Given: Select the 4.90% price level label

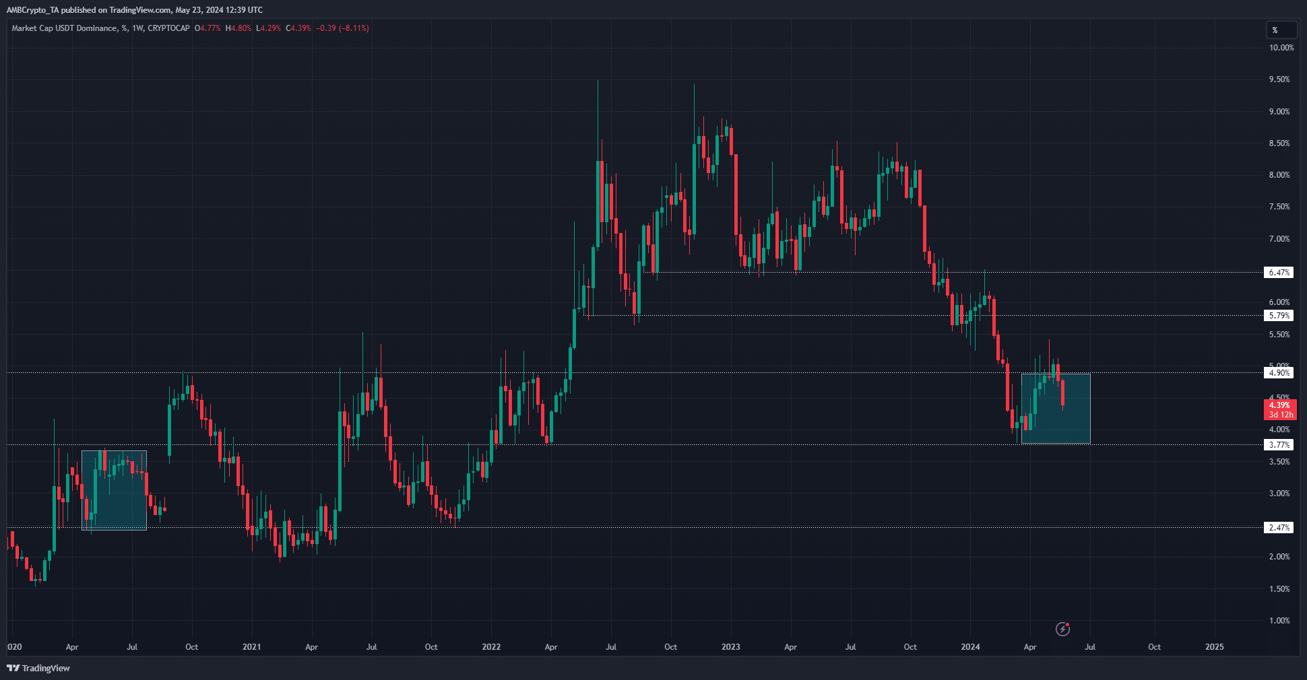Looking at the screenshot, I should tap(1279, 372).
